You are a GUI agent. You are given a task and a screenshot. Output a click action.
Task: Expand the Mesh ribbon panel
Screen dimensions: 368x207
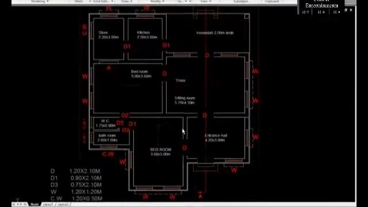(x=82, y=1)
